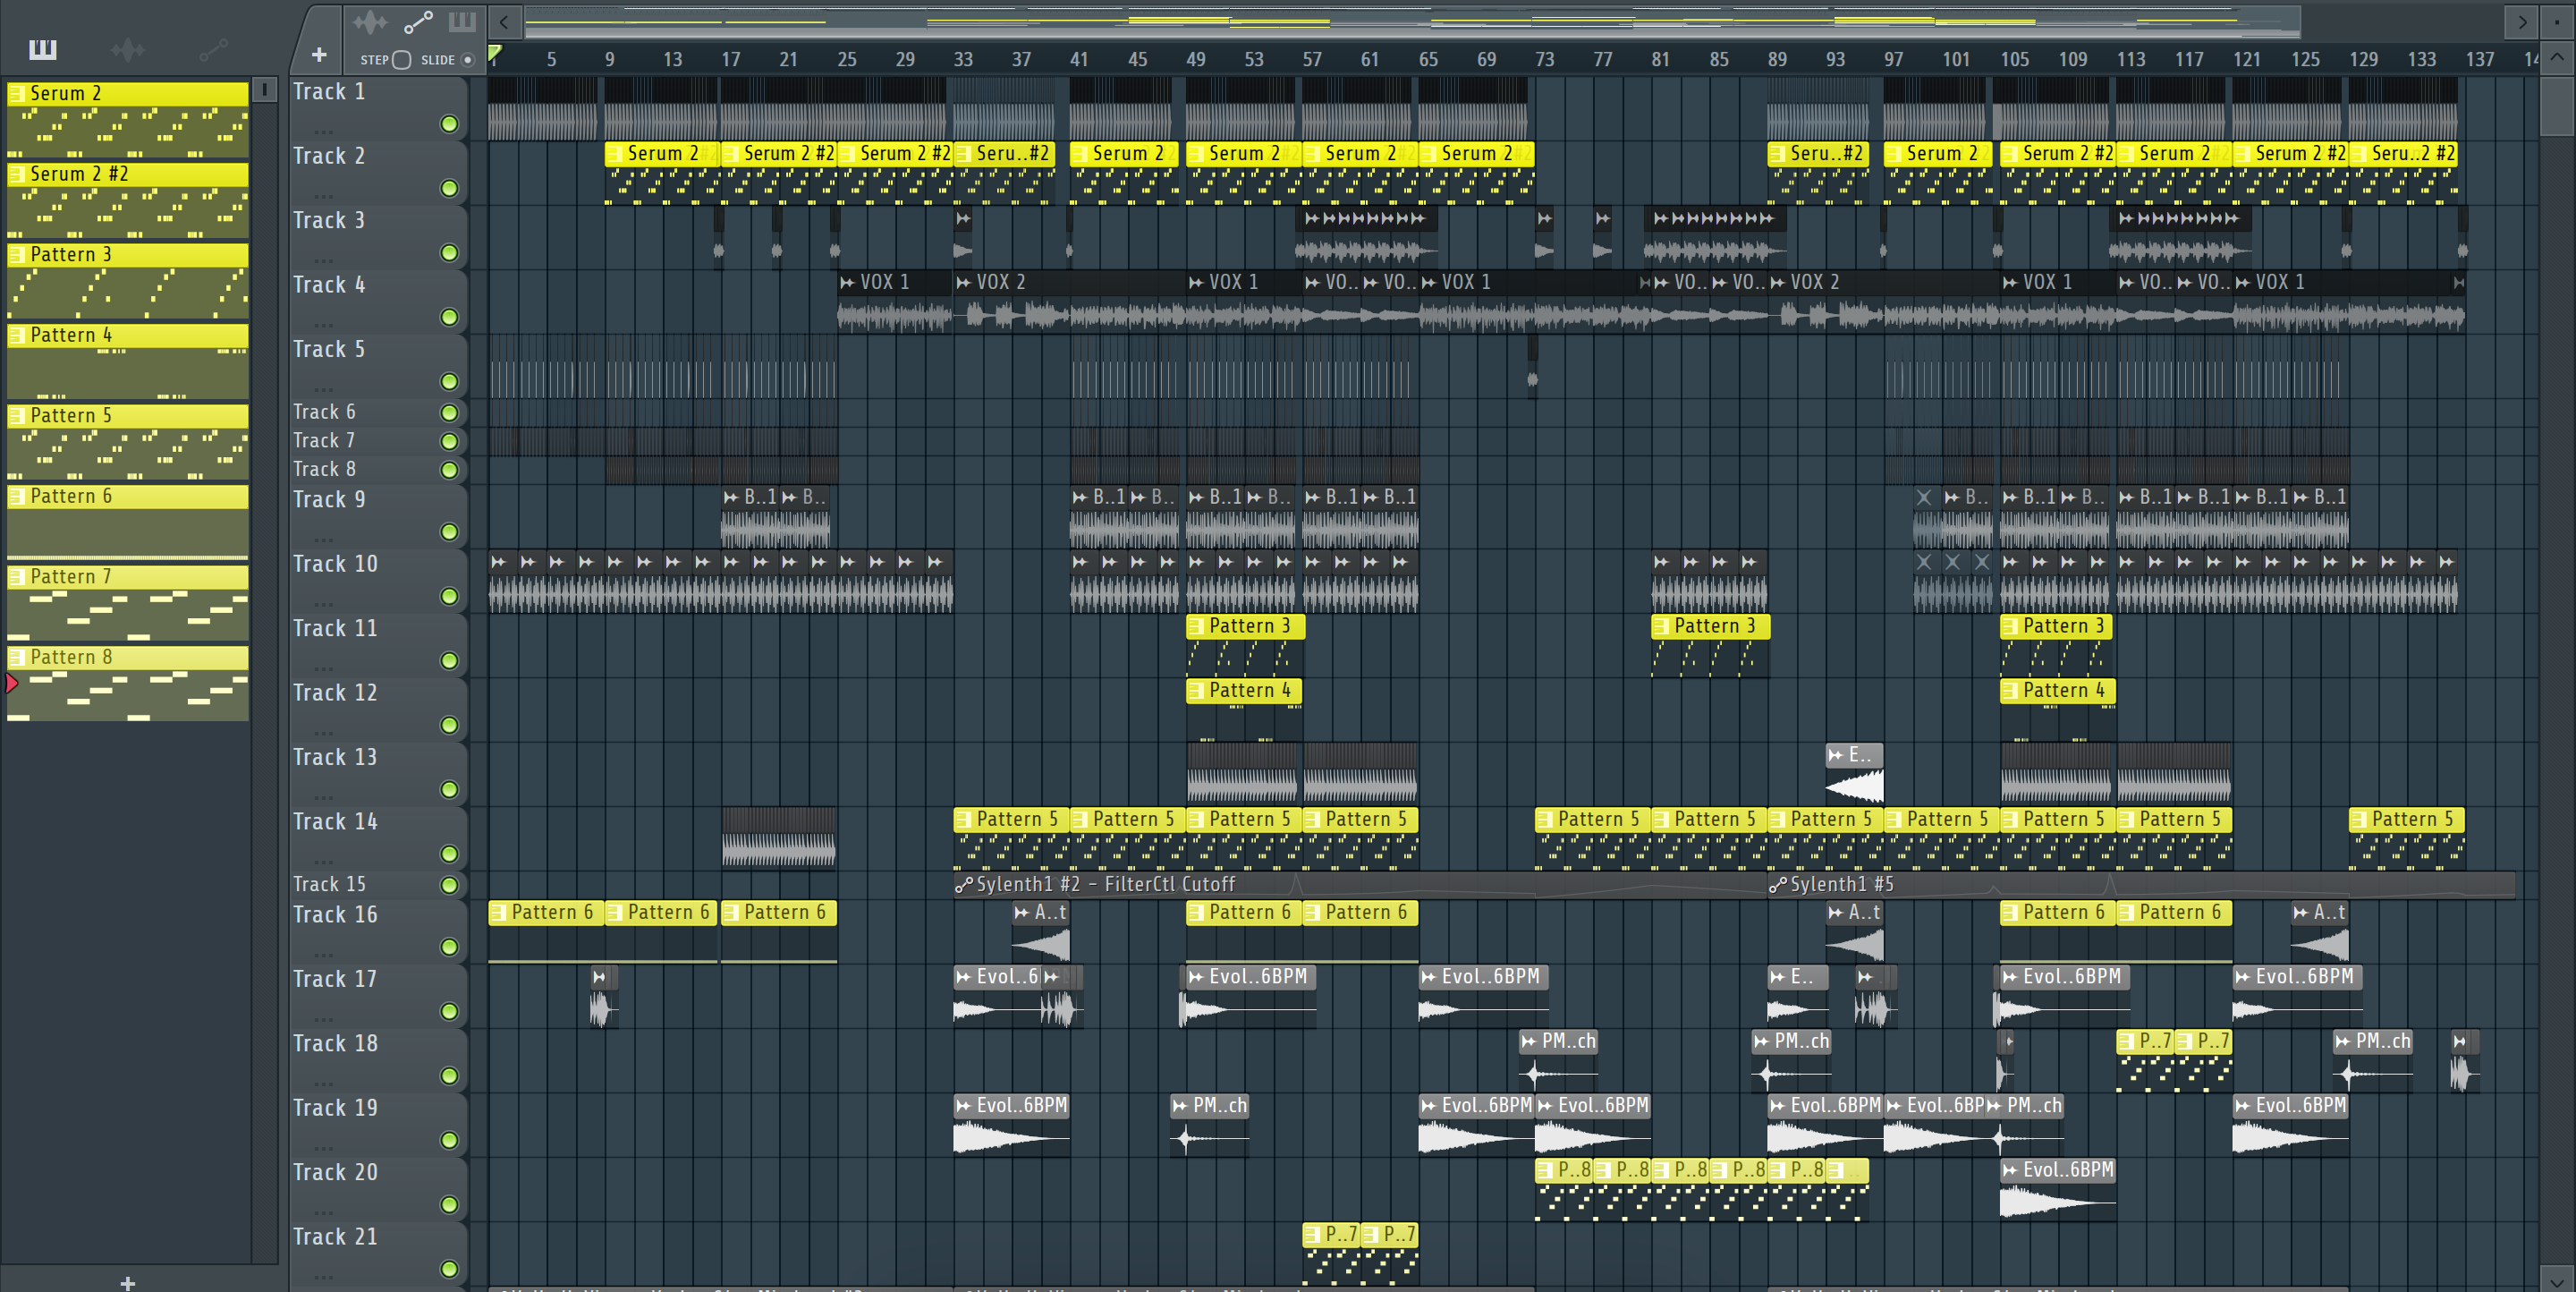Click the pattern icon of Serum 2 in picker
This screenshot has width=2576, height=1292.
[x=17, y=93]
